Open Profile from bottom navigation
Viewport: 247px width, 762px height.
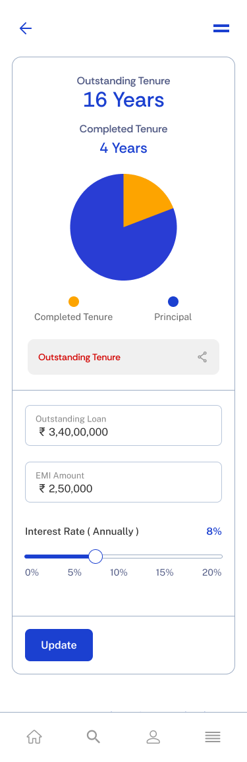point(153,737)
